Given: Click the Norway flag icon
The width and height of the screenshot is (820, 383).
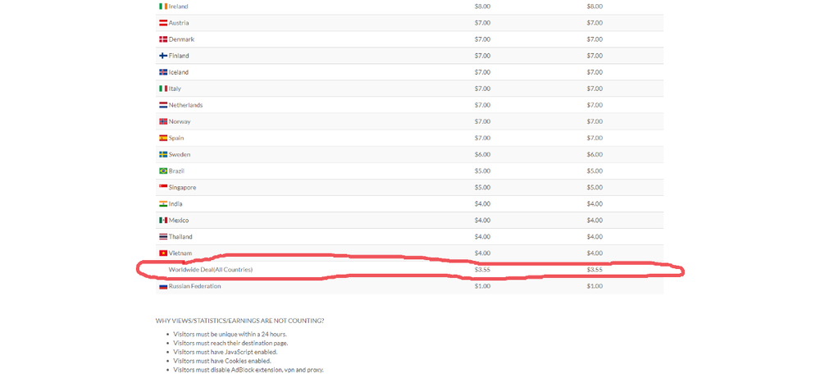Looking at the screenshot, I should click(162, 121).
